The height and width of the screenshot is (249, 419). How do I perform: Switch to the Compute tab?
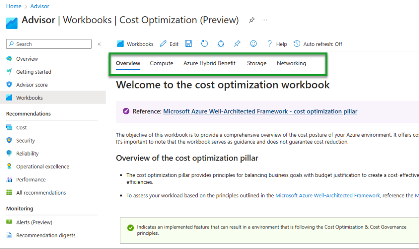(161, 63)
